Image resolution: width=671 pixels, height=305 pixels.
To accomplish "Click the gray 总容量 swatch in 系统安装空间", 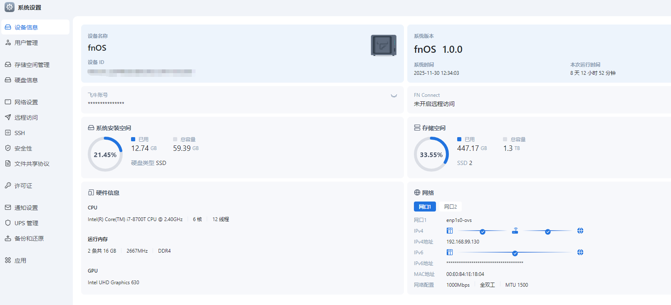I will [x=175, y=139].
